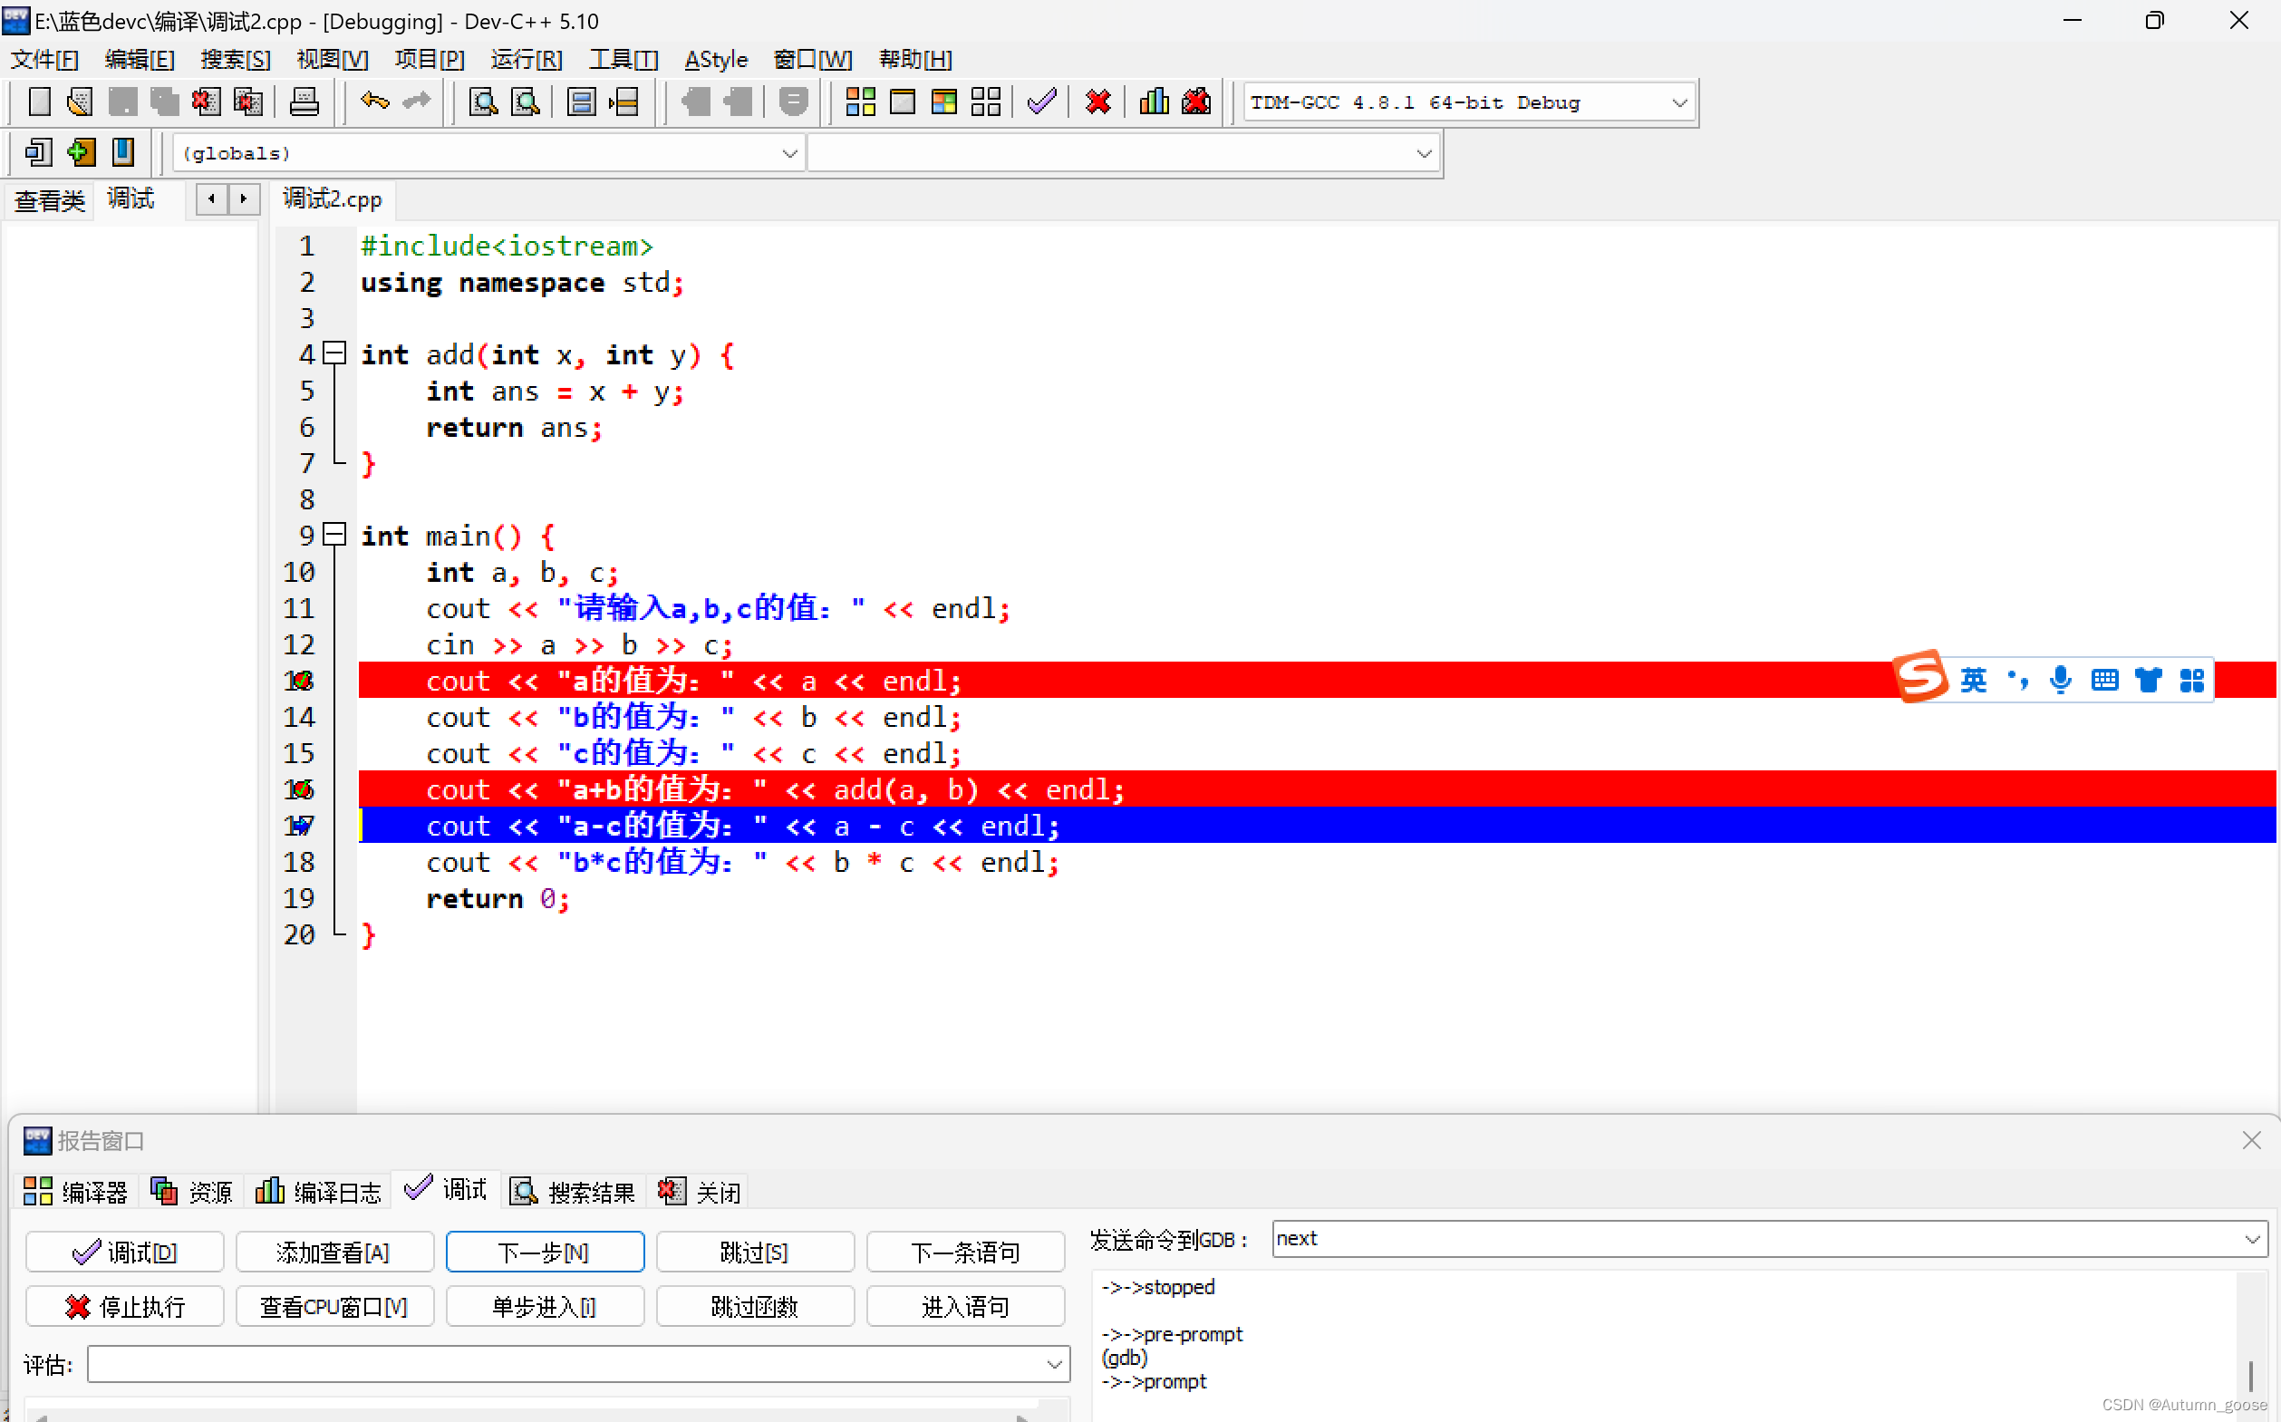
Task: Click the Sogou microphone voice input icon
Action: (x=2059, y=679)
